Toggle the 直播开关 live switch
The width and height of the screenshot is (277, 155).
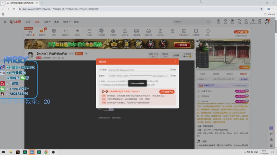click(42, 31)
